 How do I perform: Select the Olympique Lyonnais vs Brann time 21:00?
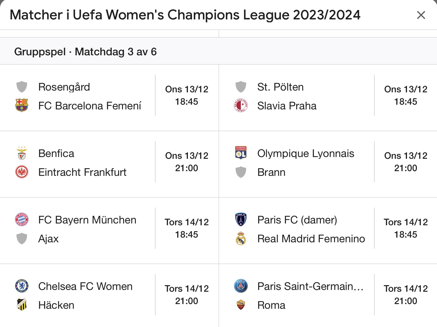406,168
